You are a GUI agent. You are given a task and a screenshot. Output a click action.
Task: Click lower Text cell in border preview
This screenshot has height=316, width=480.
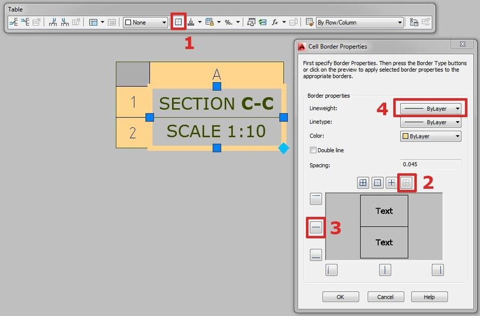pyautogui.click(x=384, y=242)
